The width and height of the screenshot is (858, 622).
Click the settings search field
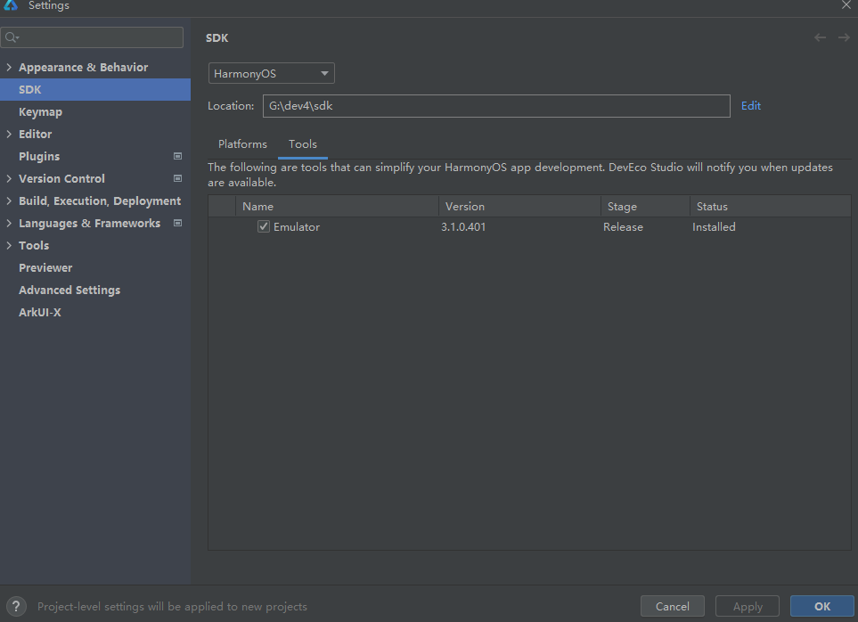tap(92, 37)
